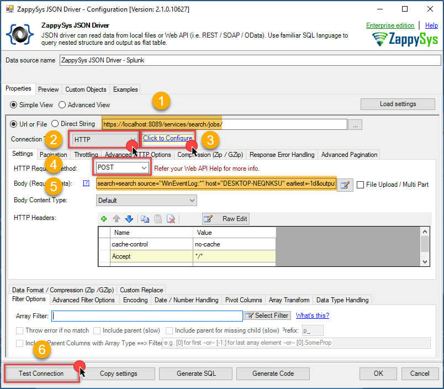Open the POST request method dropdown
This screenshot has height=389, width=444.
(122, 167)
